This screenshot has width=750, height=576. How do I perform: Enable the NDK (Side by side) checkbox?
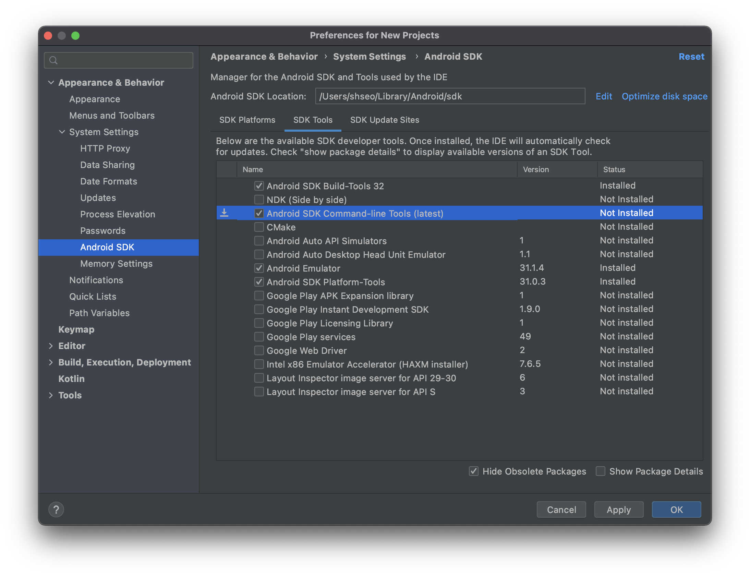pyautogui.click(x=259, y=200)
